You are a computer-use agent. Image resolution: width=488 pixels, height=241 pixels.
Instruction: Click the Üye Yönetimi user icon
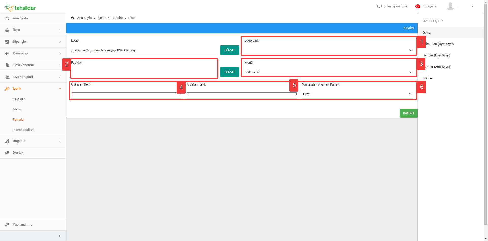tap(7, 77)
